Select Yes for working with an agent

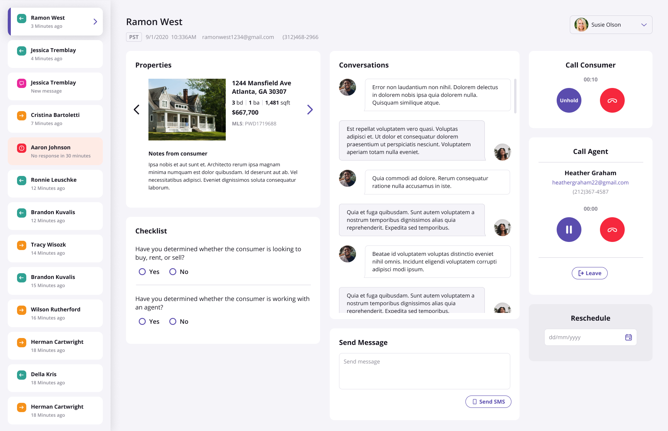pos(142,321)
